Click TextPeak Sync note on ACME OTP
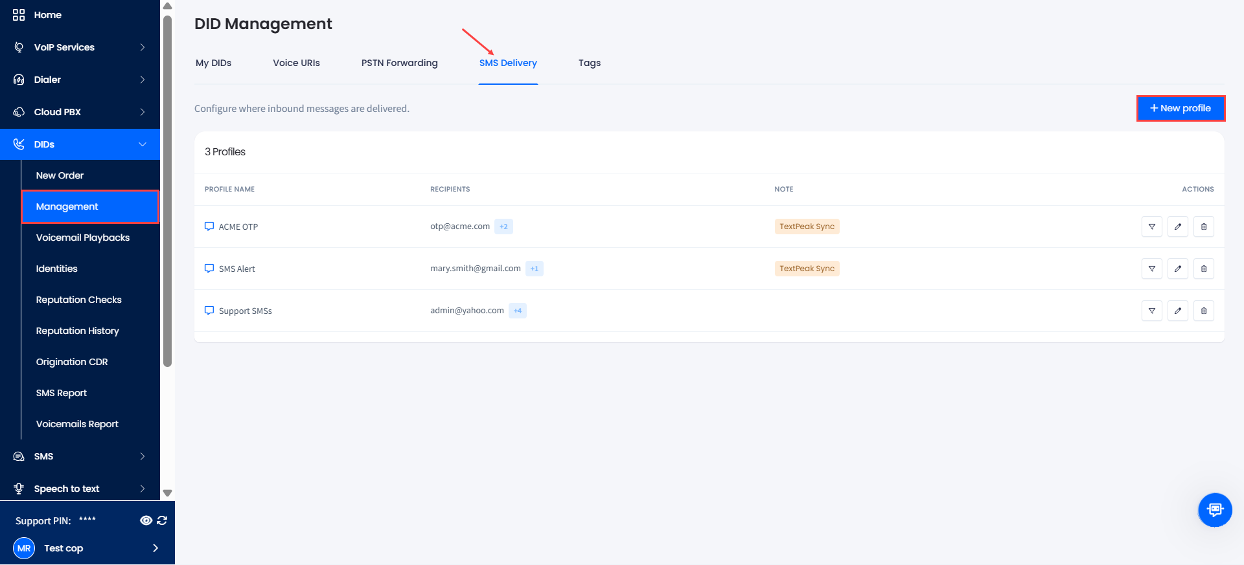1244x565 pixels. pos(807,227)
